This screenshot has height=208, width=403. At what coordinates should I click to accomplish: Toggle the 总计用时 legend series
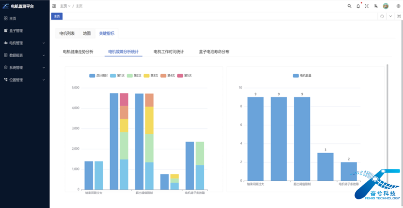(99, 76)
